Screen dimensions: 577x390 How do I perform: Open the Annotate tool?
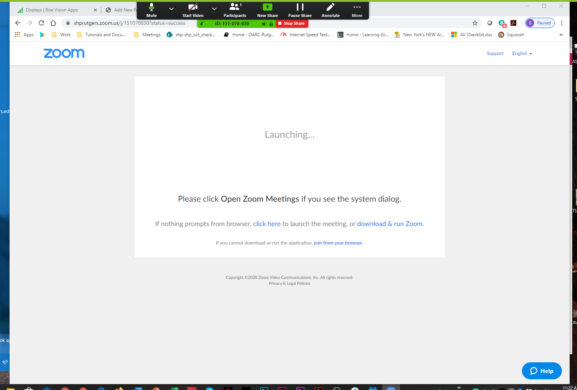330,10
